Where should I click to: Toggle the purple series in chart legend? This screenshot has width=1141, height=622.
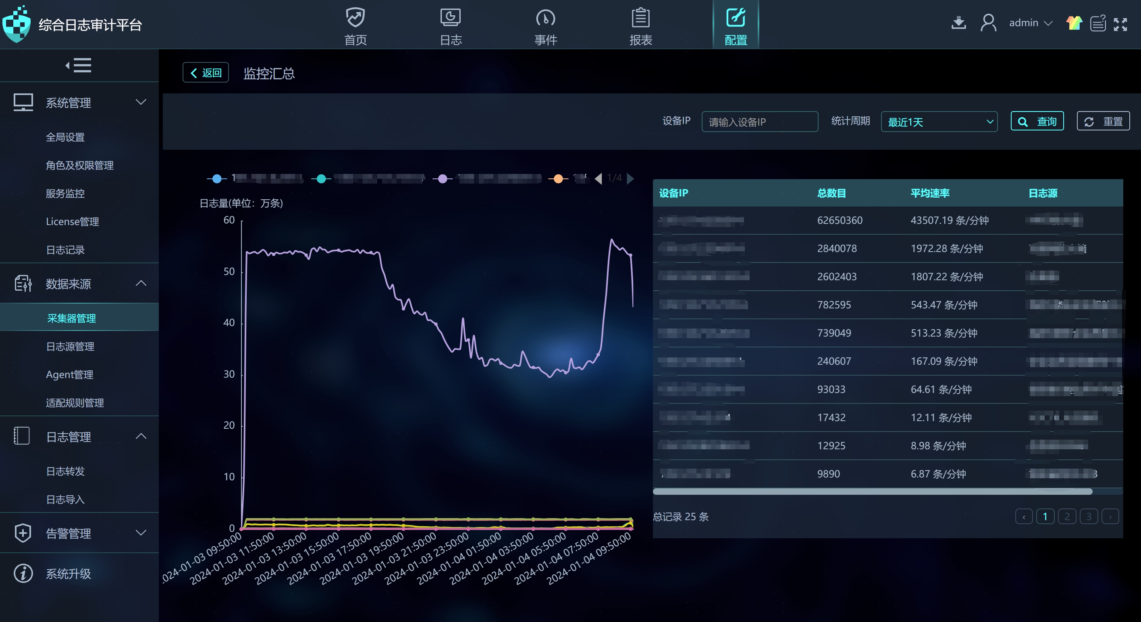442,178
